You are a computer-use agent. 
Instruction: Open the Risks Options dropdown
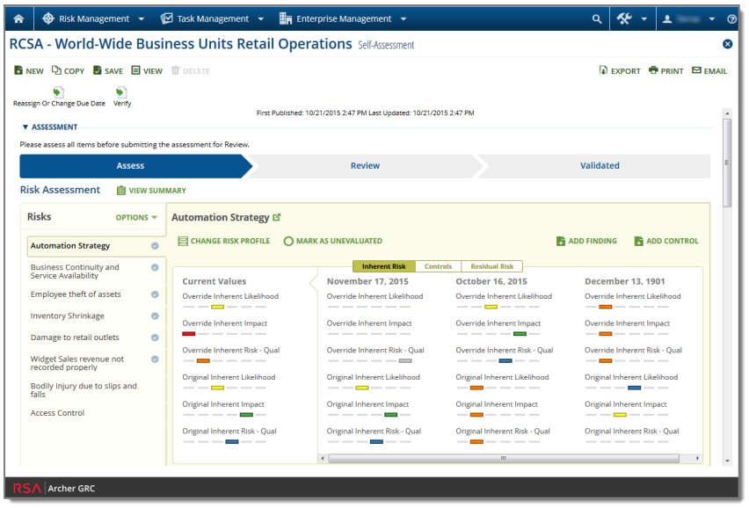coord(136,217)
